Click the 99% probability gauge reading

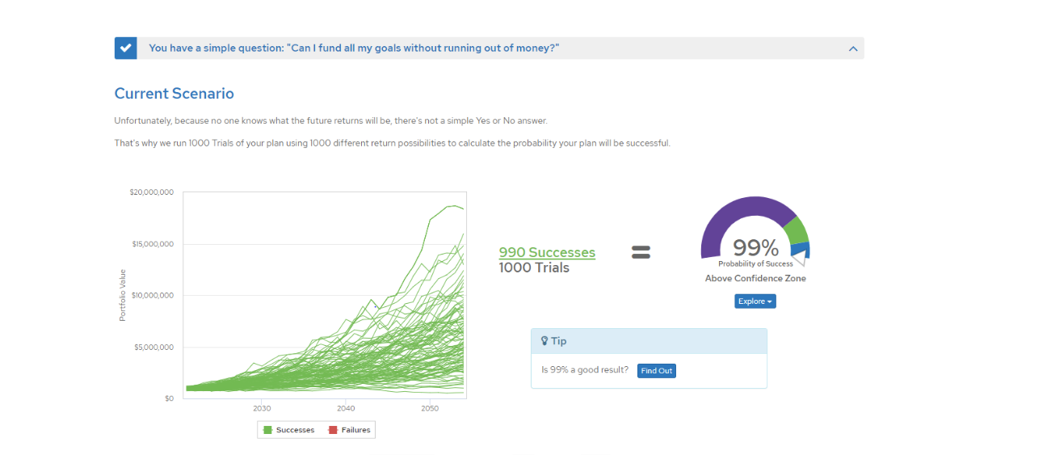point(755,247)
